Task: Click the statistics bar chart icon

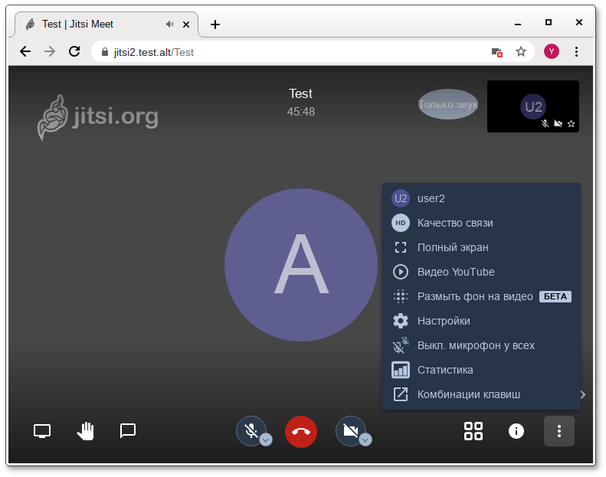Action: tap(401, 370)
